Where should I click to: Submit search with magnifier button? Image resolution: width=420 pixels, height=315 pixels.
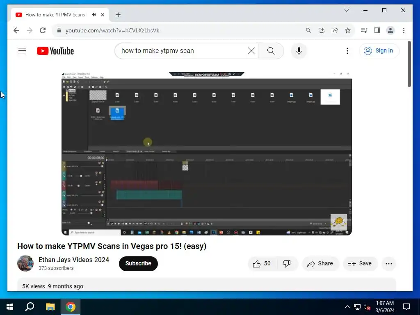[x=271, y=51]
